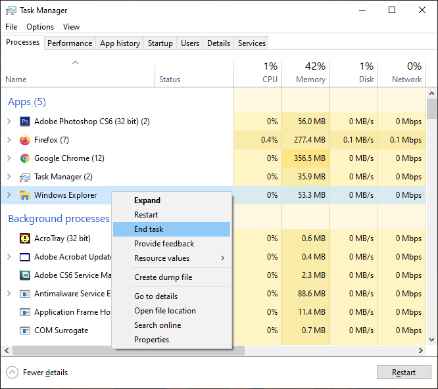
Task: Click the 277.4 MB memory value
Action: point(310,140)
